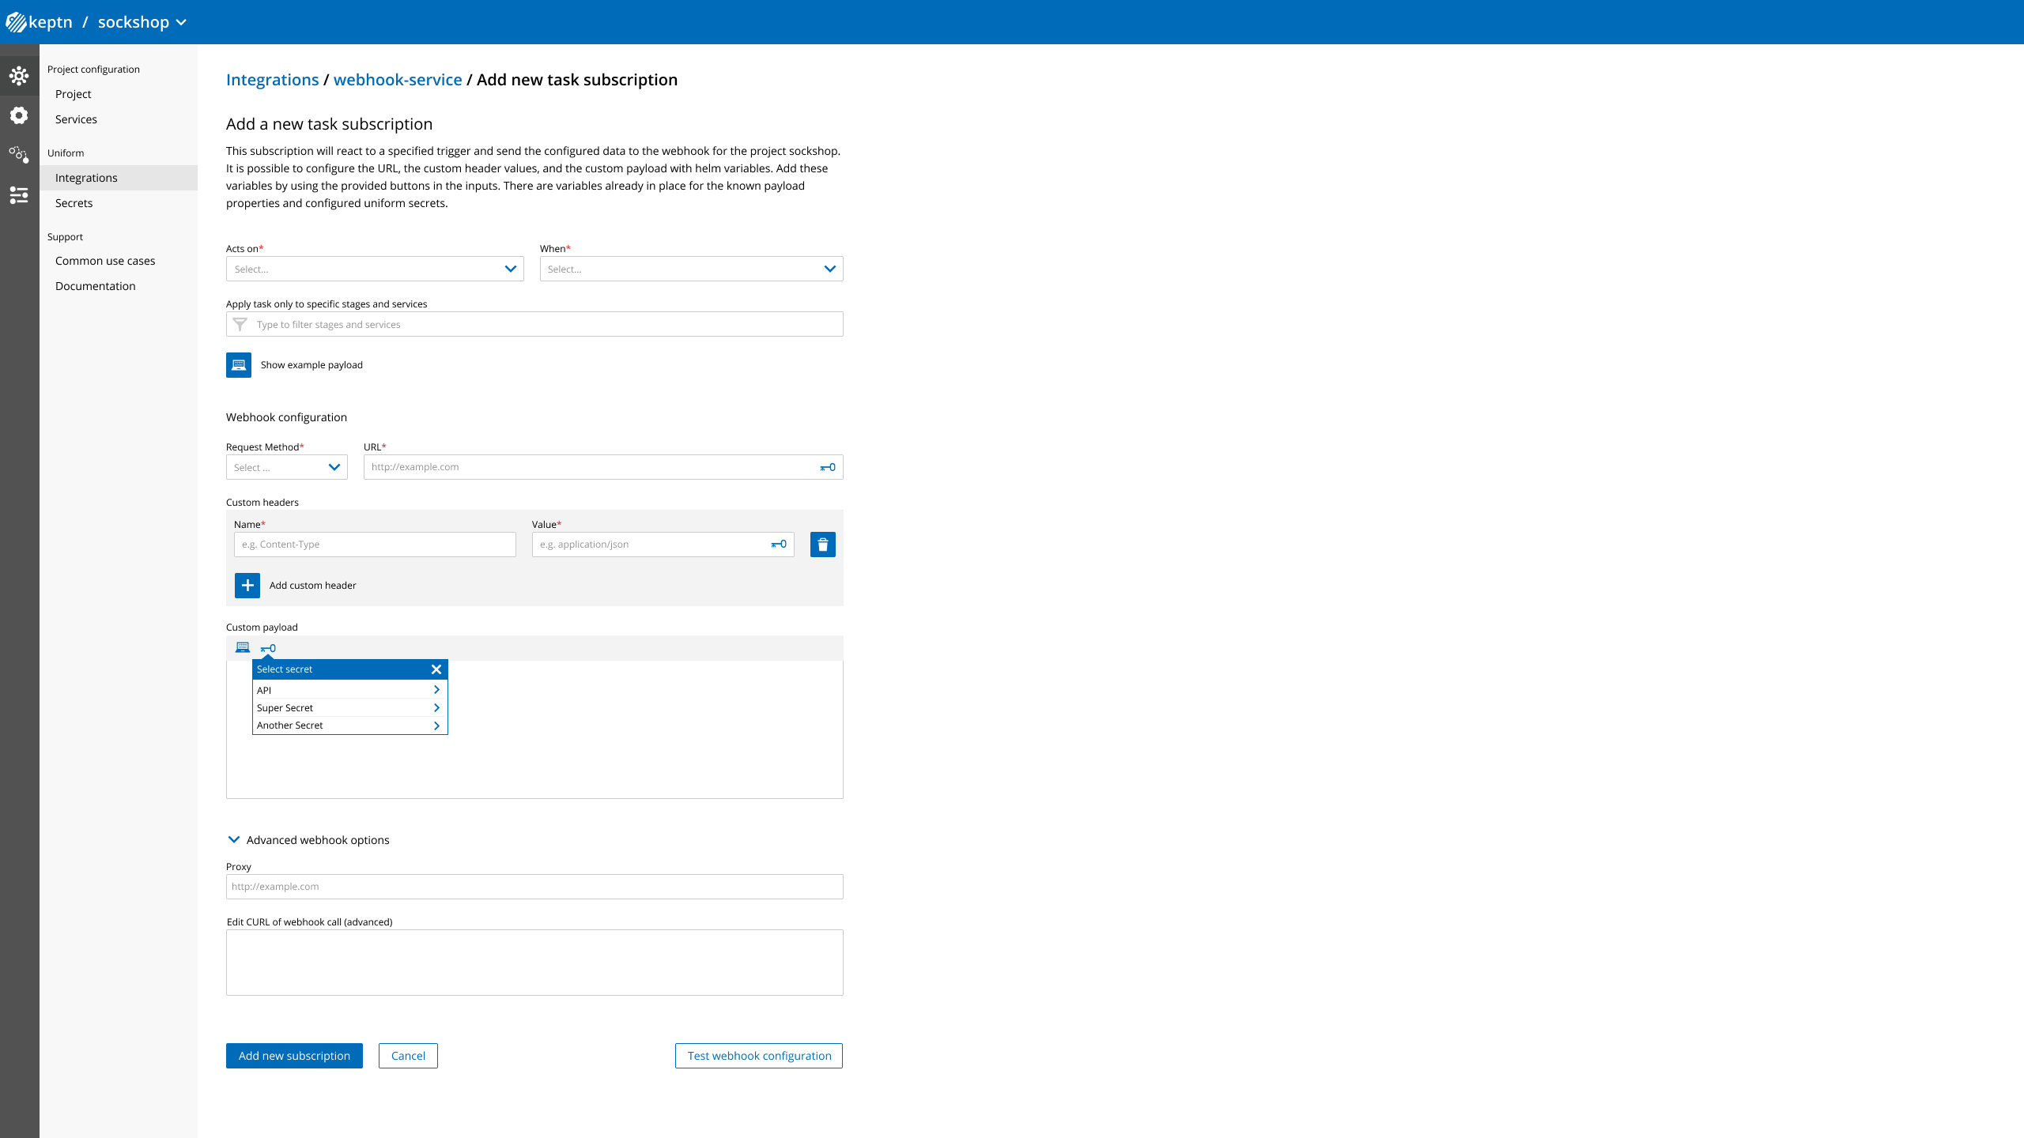Image resolution: width=2024 pixels, height=1138 pixels.
Task: Switch to the Secrets page
Action: [x=74, y=202]
